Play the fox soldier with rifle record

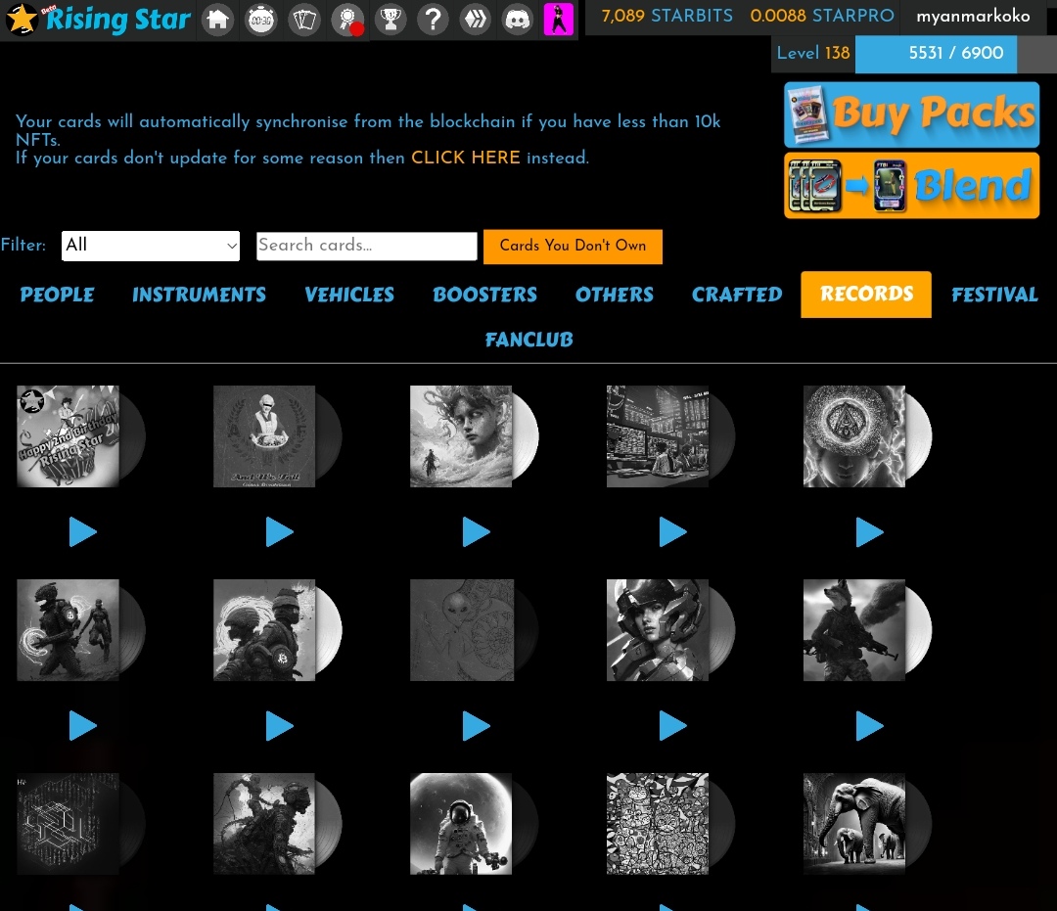tap(870, 726)
